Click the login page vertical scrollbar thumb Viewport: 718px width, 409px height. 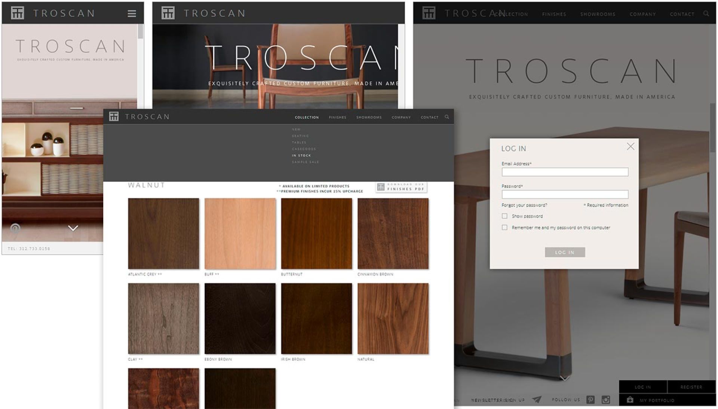(713, 127)
